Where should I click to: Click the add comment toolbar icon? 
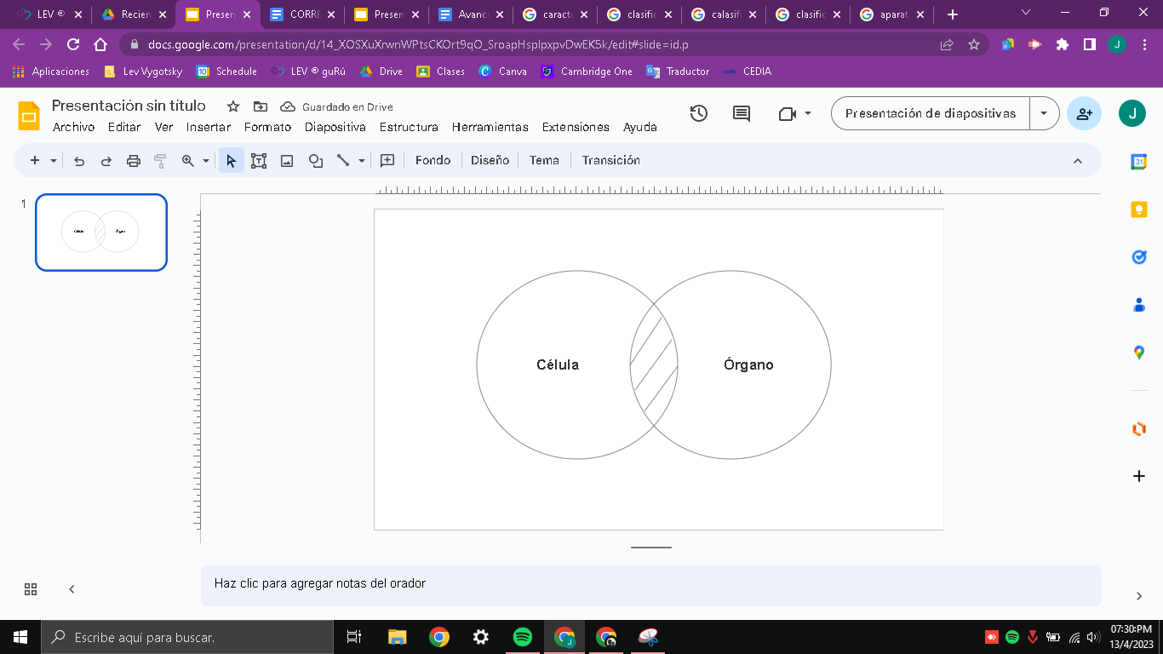tap(387, 160)
